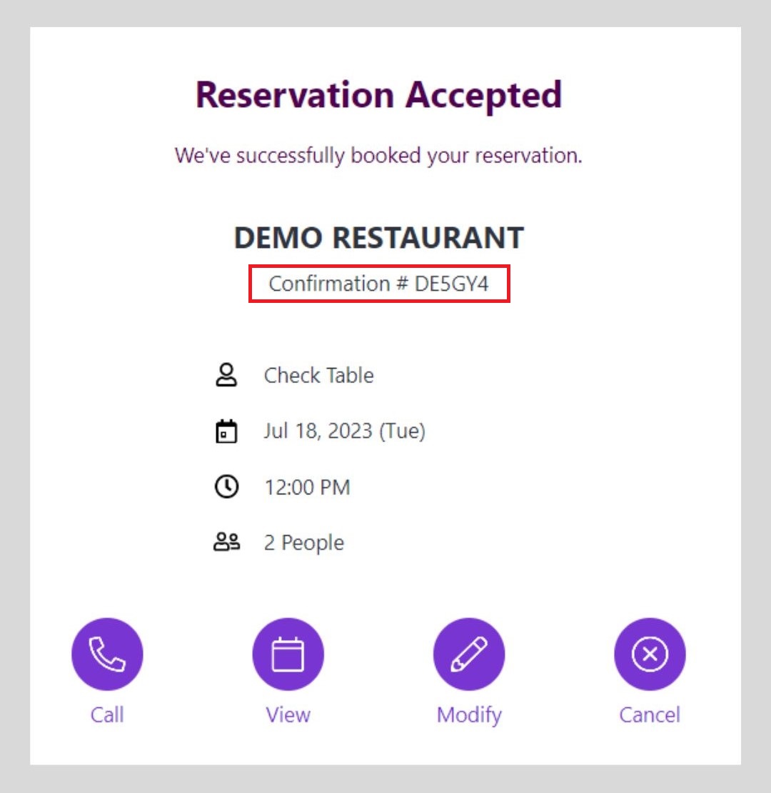Image resolution: width=771 pixels, height=793 pixels.
Task: Click the purple X Cancel icon
Action: tap(650, 654)
